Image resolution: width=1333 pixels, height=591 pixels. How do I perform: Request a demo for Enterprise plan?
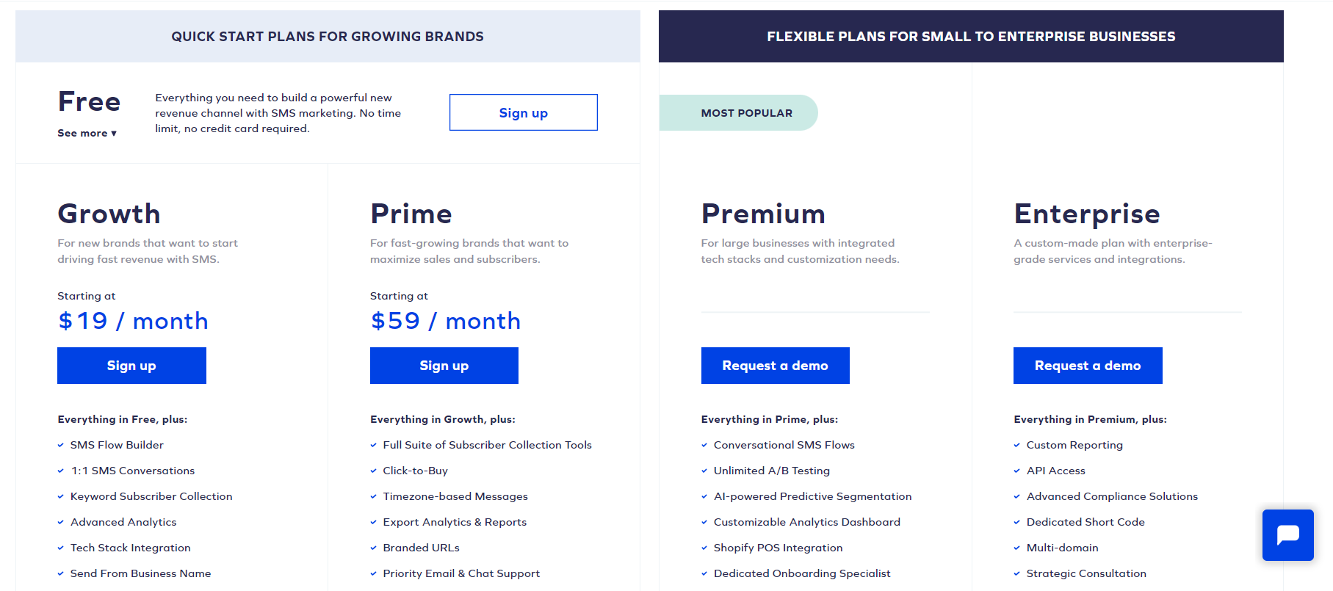1088,366
